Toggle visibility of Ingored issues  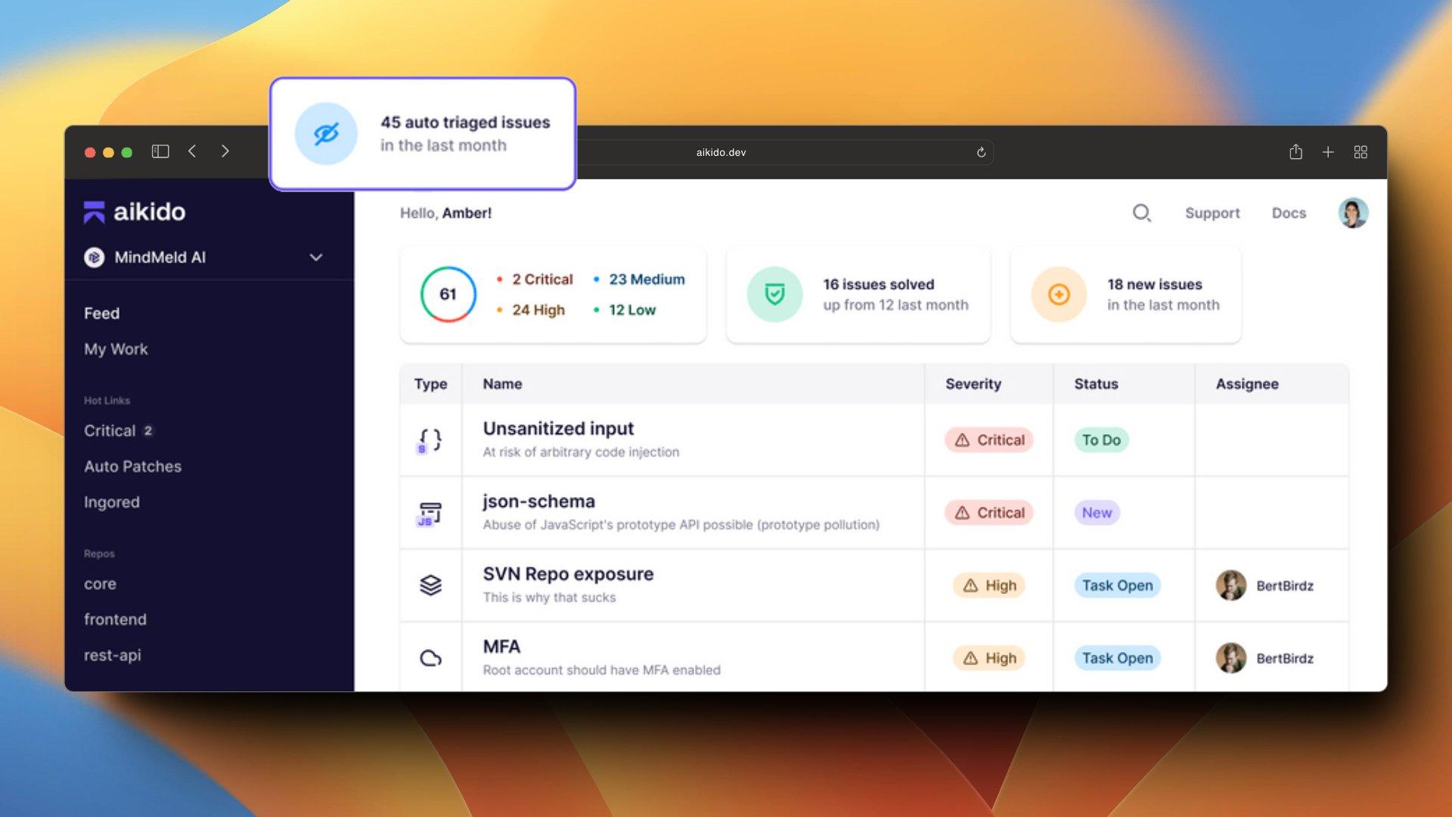click(x=110, y=502)
